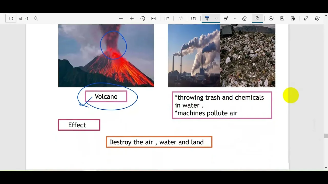Click the erupting volcano image

[x=106, y=56]
